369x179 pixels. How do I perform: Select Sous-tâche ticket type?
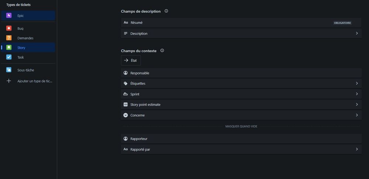click(x=28, y=70)
